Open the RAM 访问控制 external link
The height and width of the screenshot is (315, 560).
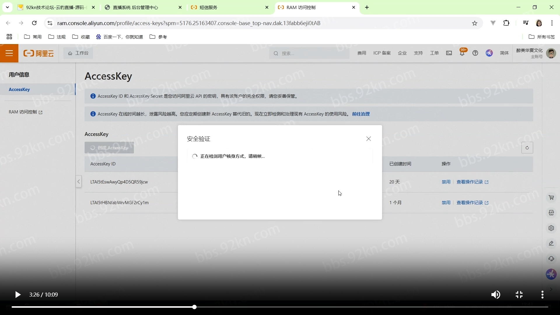[x=26, y=112]
